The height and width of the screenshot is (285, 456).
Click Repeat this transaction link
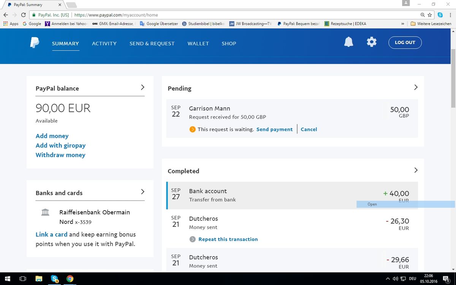228,239
